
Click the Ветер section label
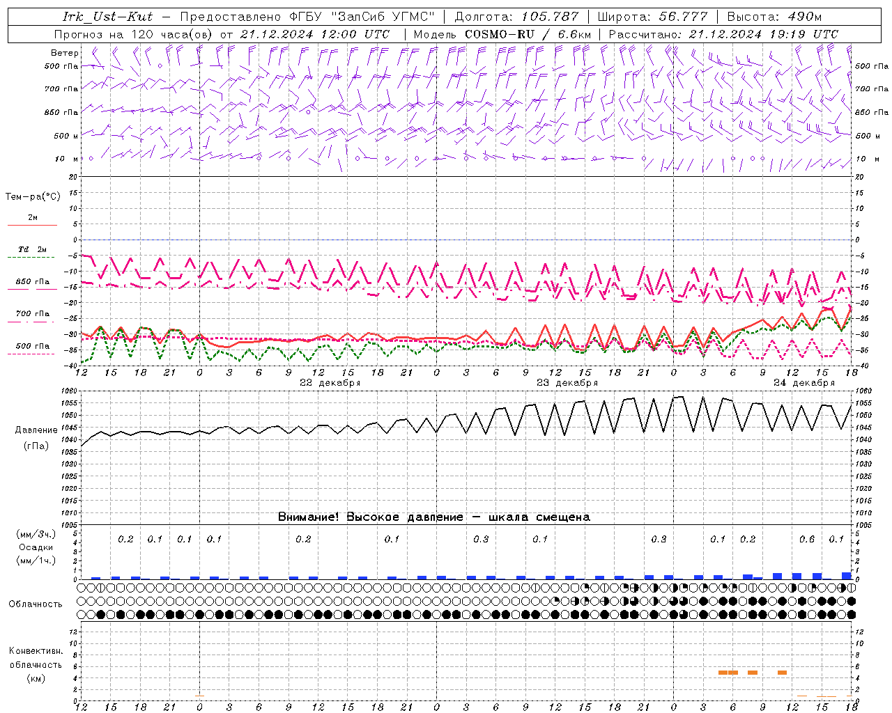point(65,53)
